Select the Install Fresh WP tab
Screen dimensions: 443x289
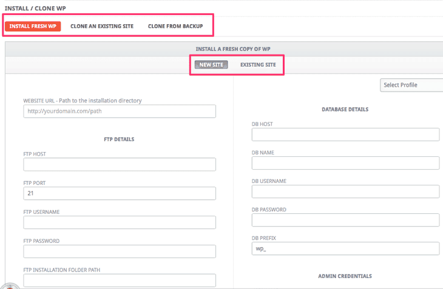(x=33, y=26)
